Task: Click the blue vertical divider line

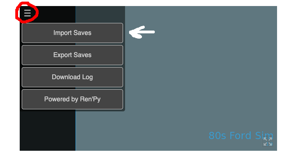Action: point(76,131)
